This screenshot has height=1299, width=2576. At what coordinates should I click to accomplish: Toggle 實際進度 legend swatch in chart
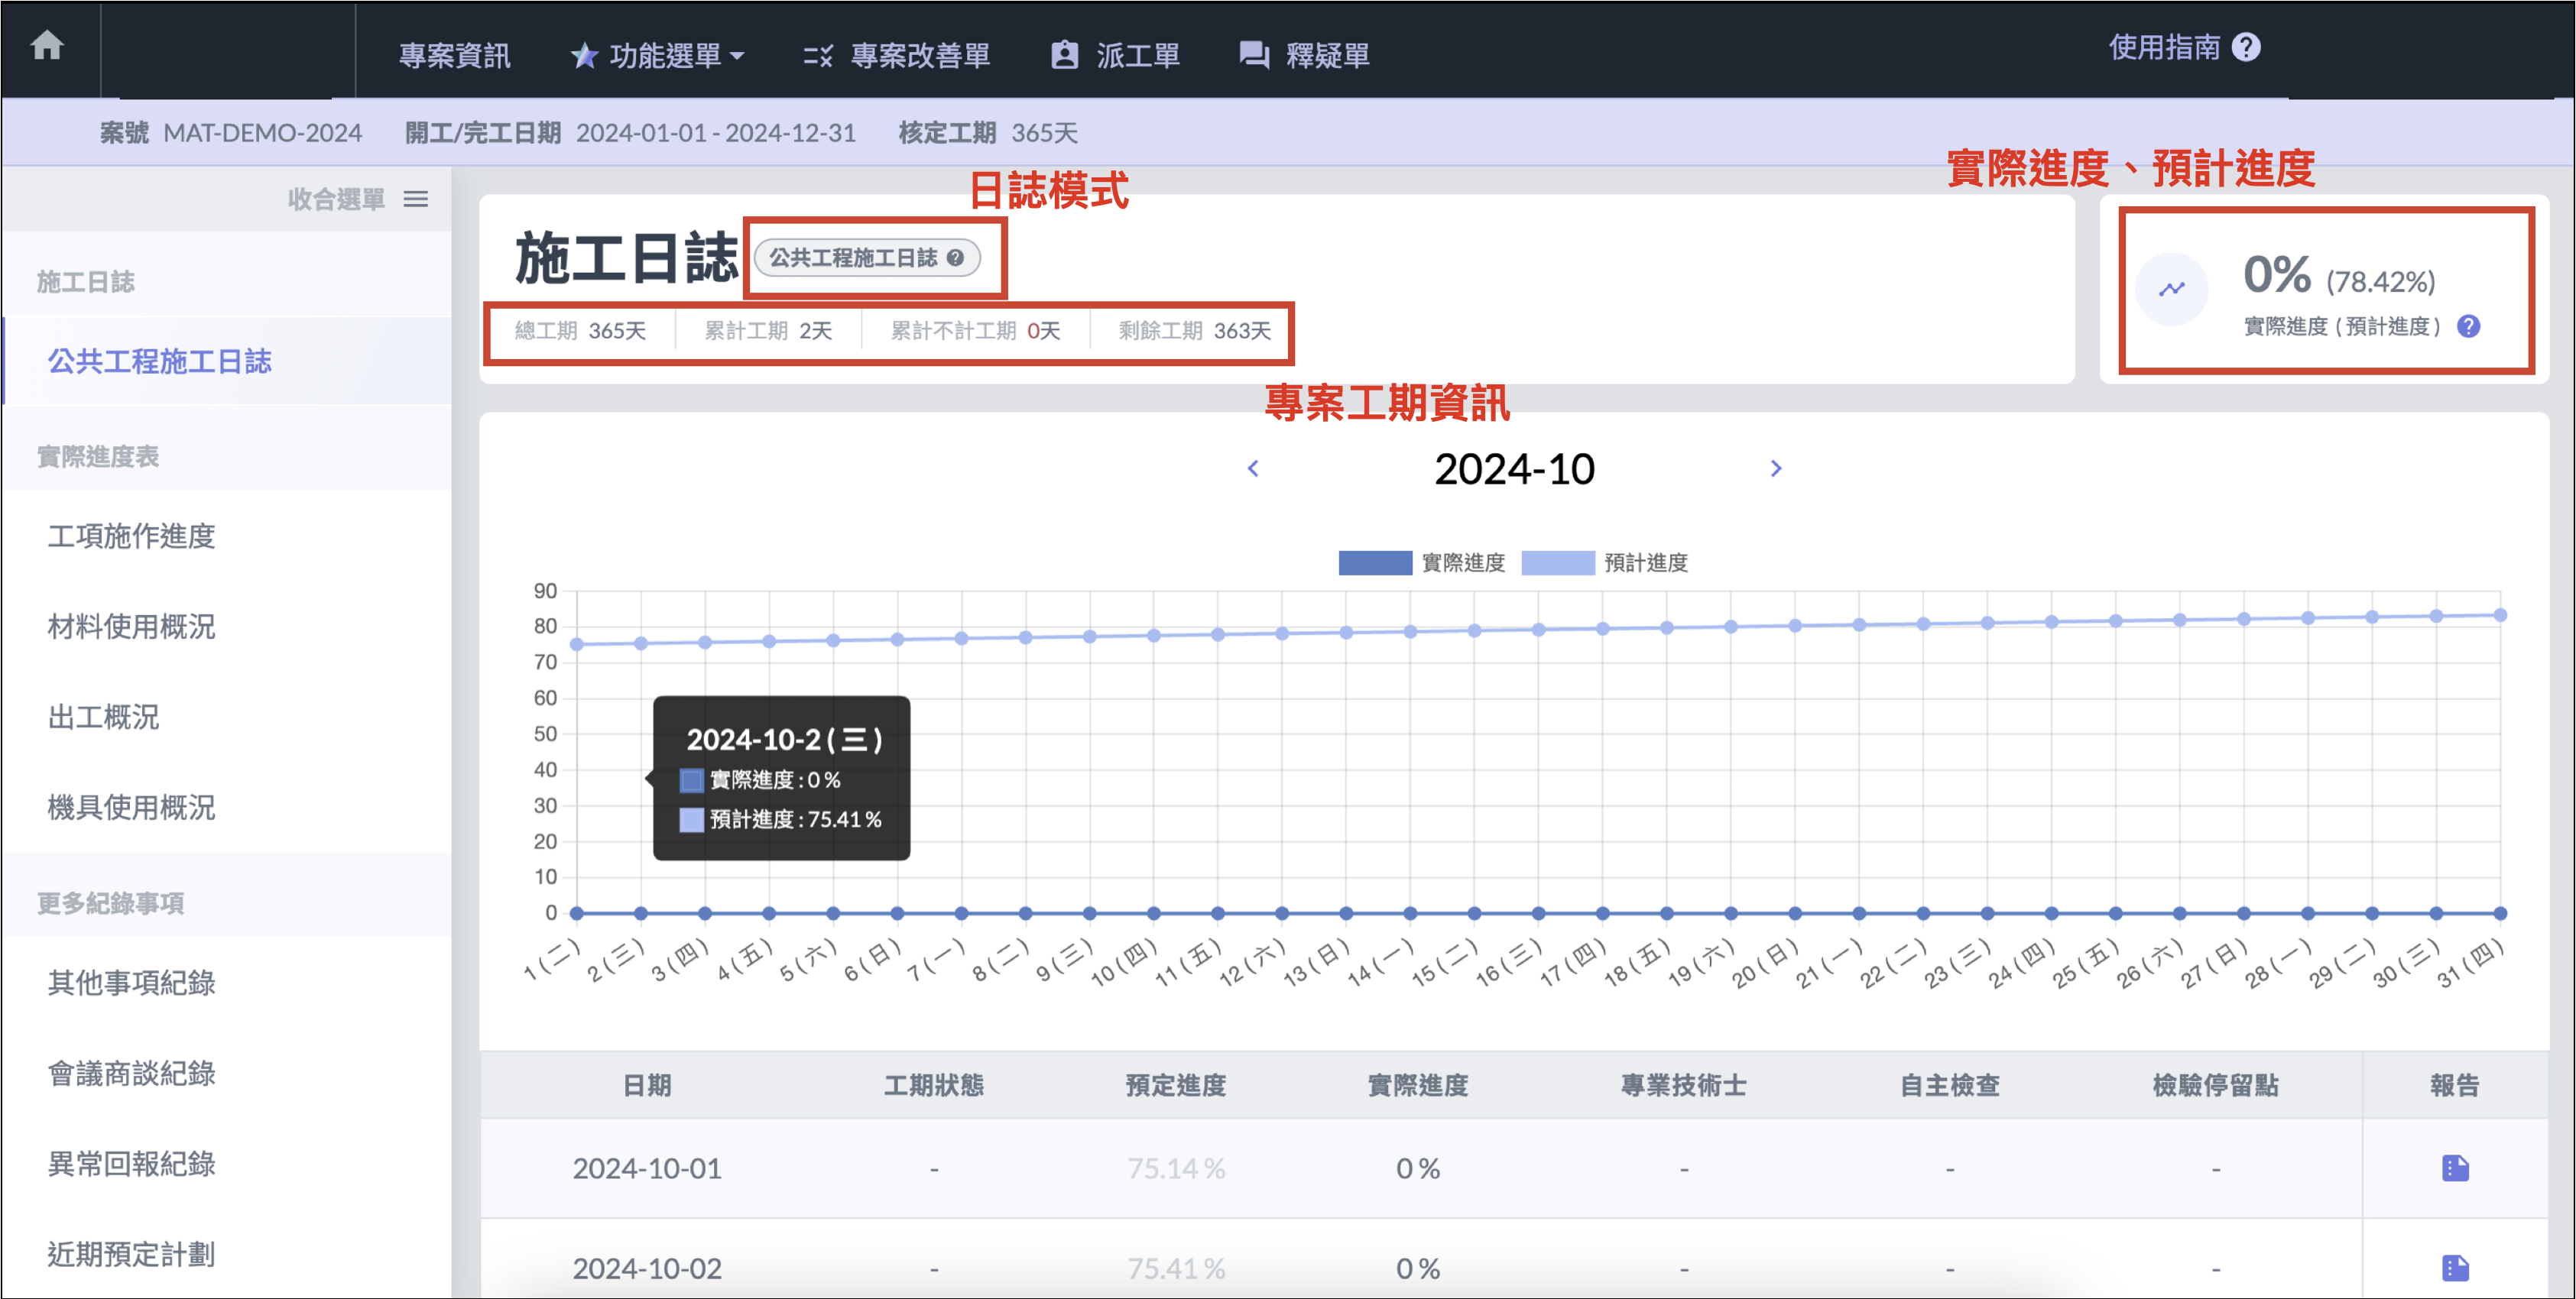(x=1375, y=563)
